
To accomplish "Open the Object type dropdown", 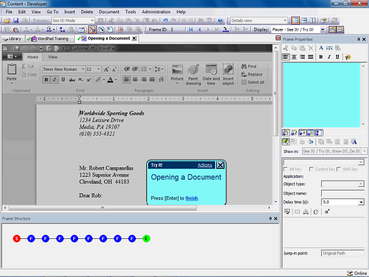I will pyautogui.click(x=361, y=184).
